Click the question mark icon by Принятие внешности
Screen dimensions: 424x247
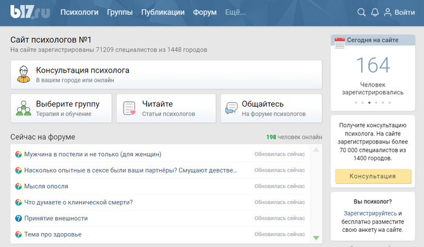coord(18,219)
